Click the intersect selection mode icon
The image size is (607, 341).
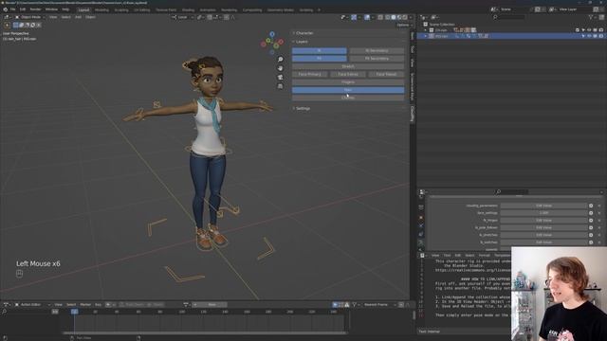click(38, 26)
